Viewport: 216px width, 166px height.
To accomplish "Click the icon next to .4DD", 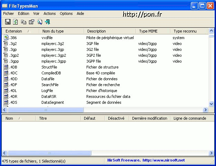I will coord(6,79).
